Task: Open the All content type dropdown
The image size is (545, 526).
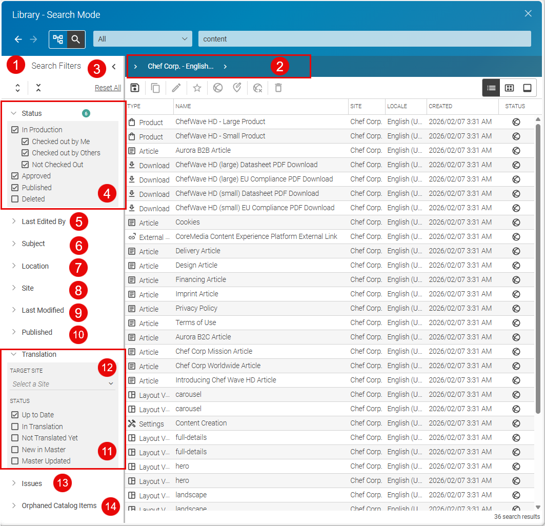Action: pyautogui.click(x=143, y=39)
